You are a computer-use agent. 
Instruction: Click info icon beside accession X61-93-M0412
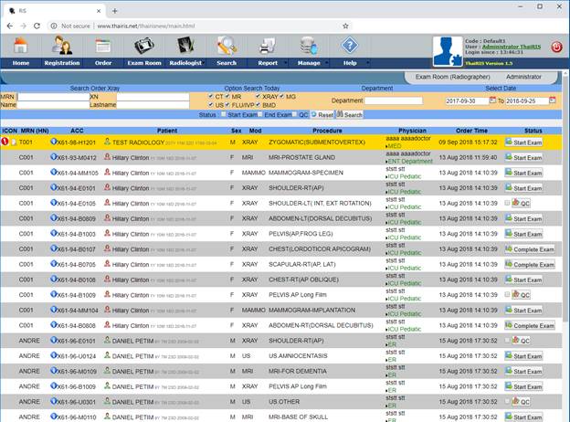[x=54, y=157]
